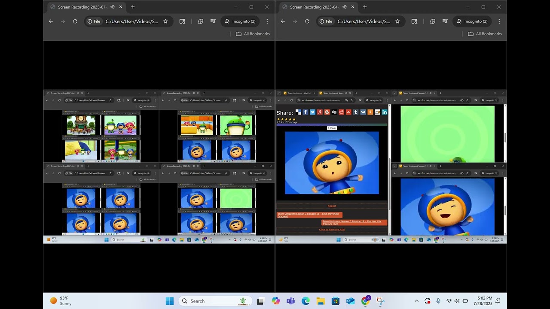550x309 pixels.
Task: Open the Windows Start menu
Action: coord(170,301)
